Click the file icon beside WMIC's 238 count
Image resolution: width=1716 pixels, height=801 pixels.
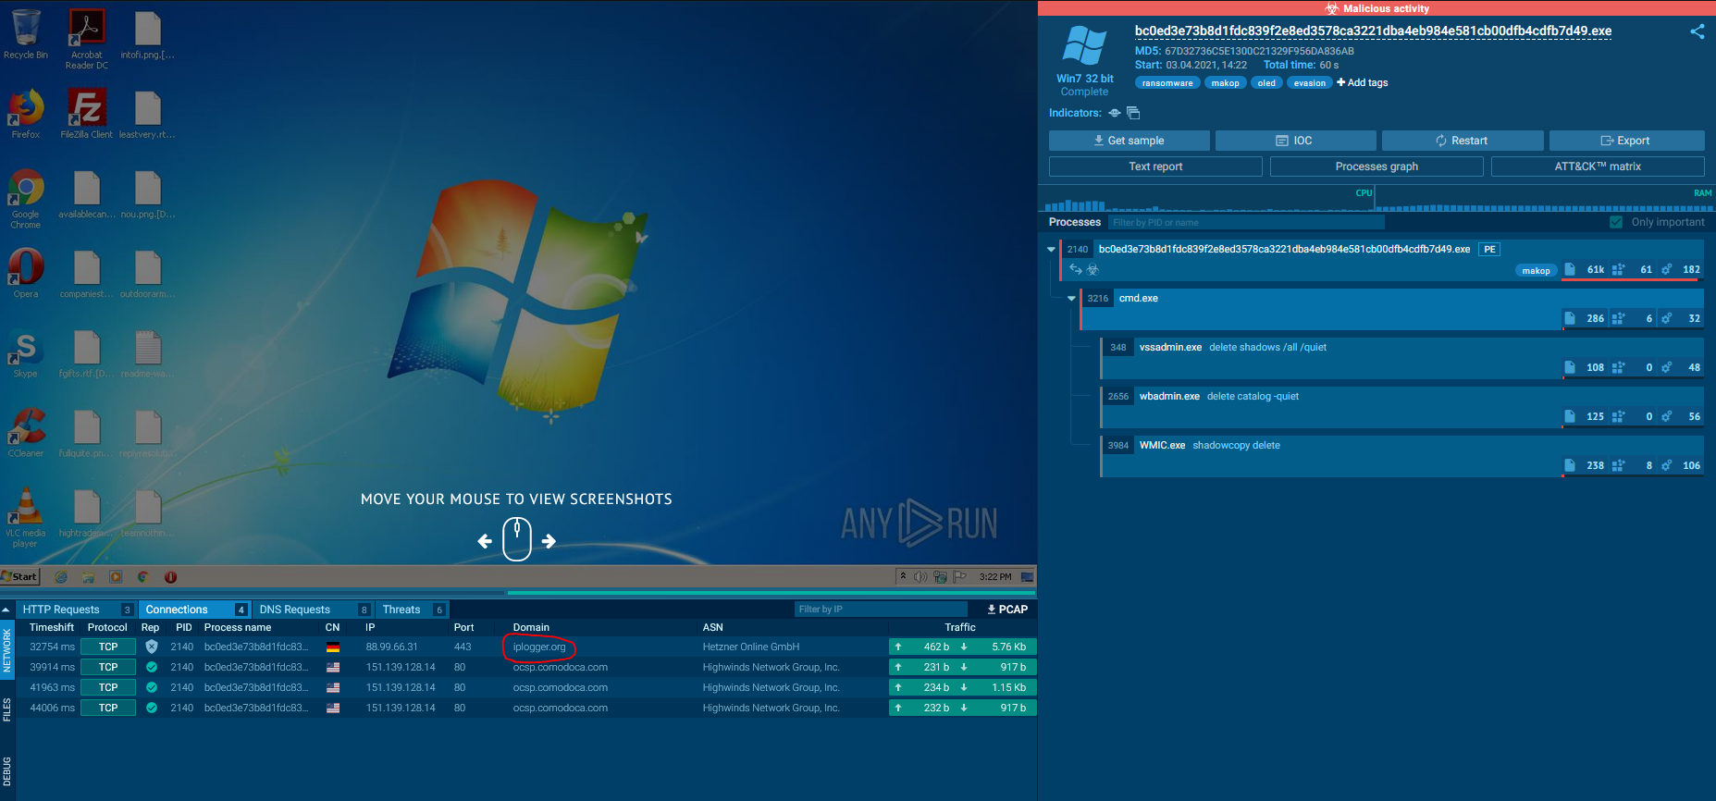coord(1570,465)
